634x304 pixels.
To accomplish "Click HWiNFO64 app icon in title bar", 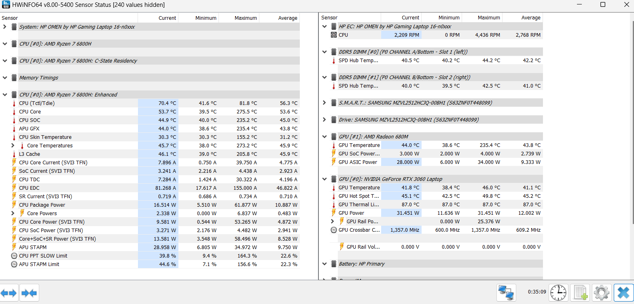I will tap(6, 5).
